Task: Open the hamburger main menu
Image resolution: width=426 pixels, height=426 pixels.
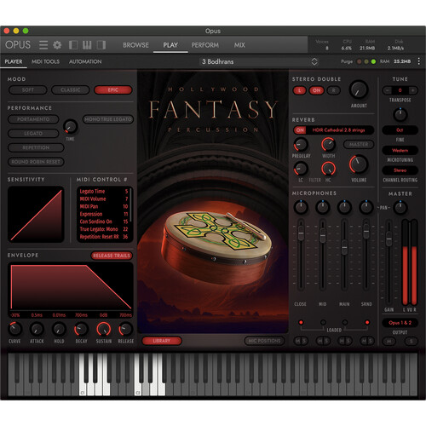Action: click(43, 45)
